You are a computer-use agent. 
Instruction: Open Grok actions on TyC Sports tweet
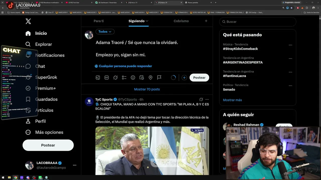tap(201, 99)
